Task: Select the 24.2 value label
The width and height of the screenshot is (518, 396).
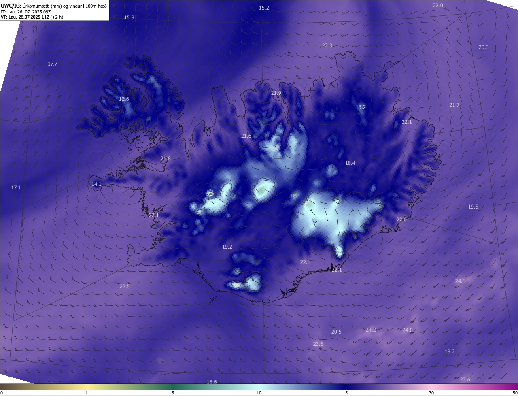Action: point(371,330)
